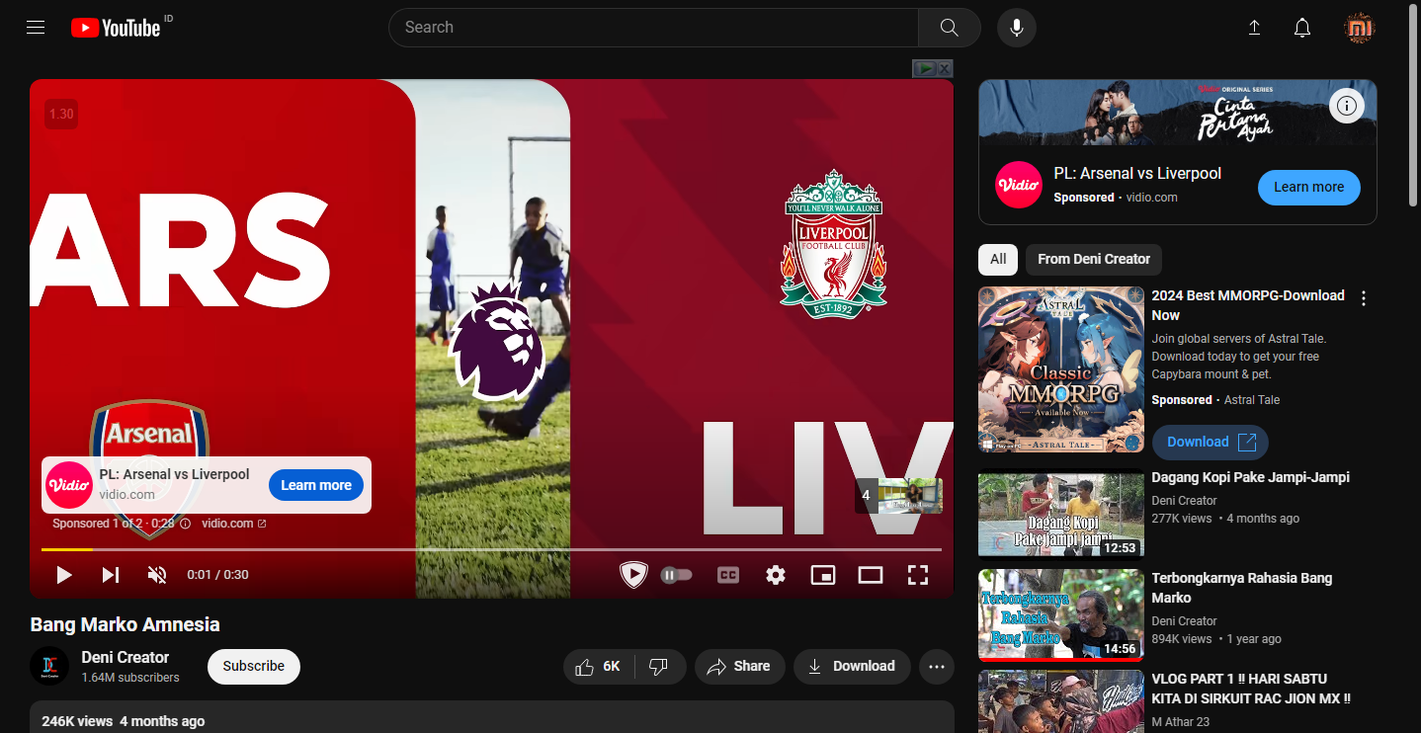Click the upload icon in header

pos(1254,28)
